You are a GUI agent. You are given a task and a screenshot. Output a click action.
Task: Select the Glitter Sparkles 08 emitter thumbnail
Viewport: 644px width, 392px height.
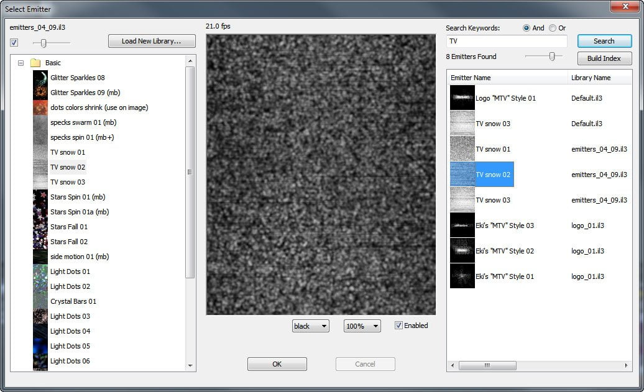click(40, 78)
